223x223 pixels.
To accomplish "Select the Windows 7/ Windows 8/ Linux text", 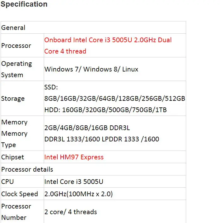I will click(x=91, y=69).
